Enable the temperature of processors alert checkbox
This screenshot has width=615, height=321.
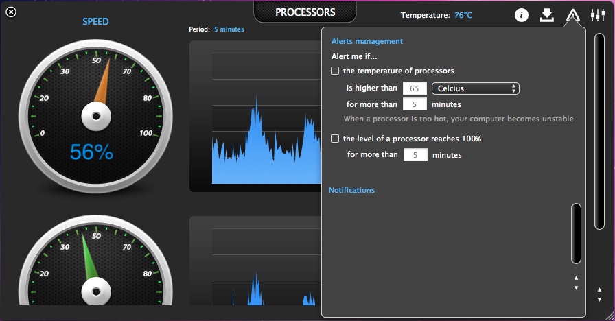coord(335,71)
